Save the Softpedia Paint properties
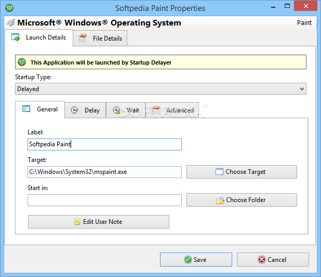321x277 pixels. [196, 260]
